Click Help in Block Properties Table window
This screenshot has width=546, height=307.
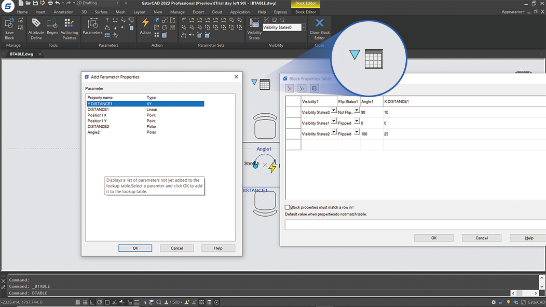(529, 238)
